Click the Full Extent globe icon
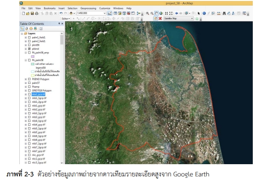The width and height of the screenshot is (257, 182). point(161,14)
